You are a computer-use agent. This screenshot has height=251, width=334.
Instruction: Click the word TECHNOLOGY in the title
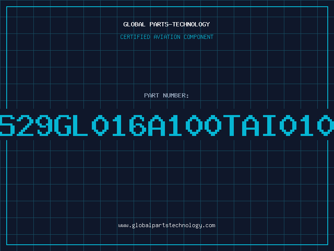tap(191, 24)
